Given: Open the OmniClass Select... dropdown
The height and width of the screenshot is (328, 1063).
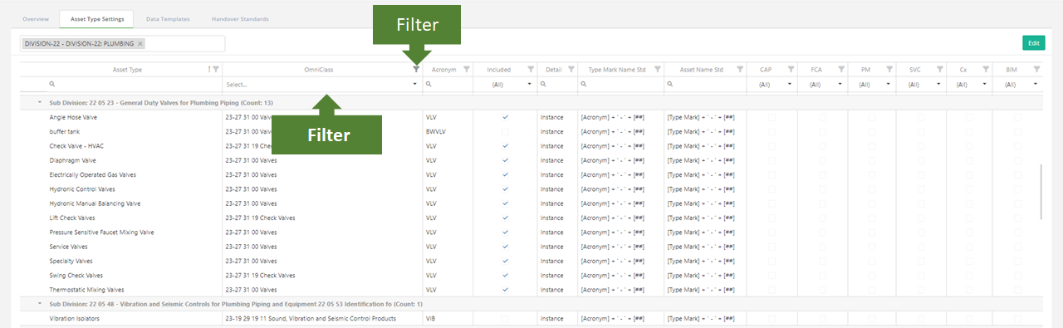Looking at the screenshot, I should (322, 84).
